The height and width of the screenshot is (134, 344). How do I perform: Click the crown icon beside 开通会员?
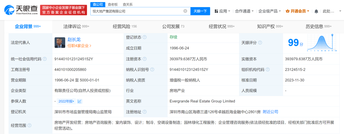[x=288, y=11]
